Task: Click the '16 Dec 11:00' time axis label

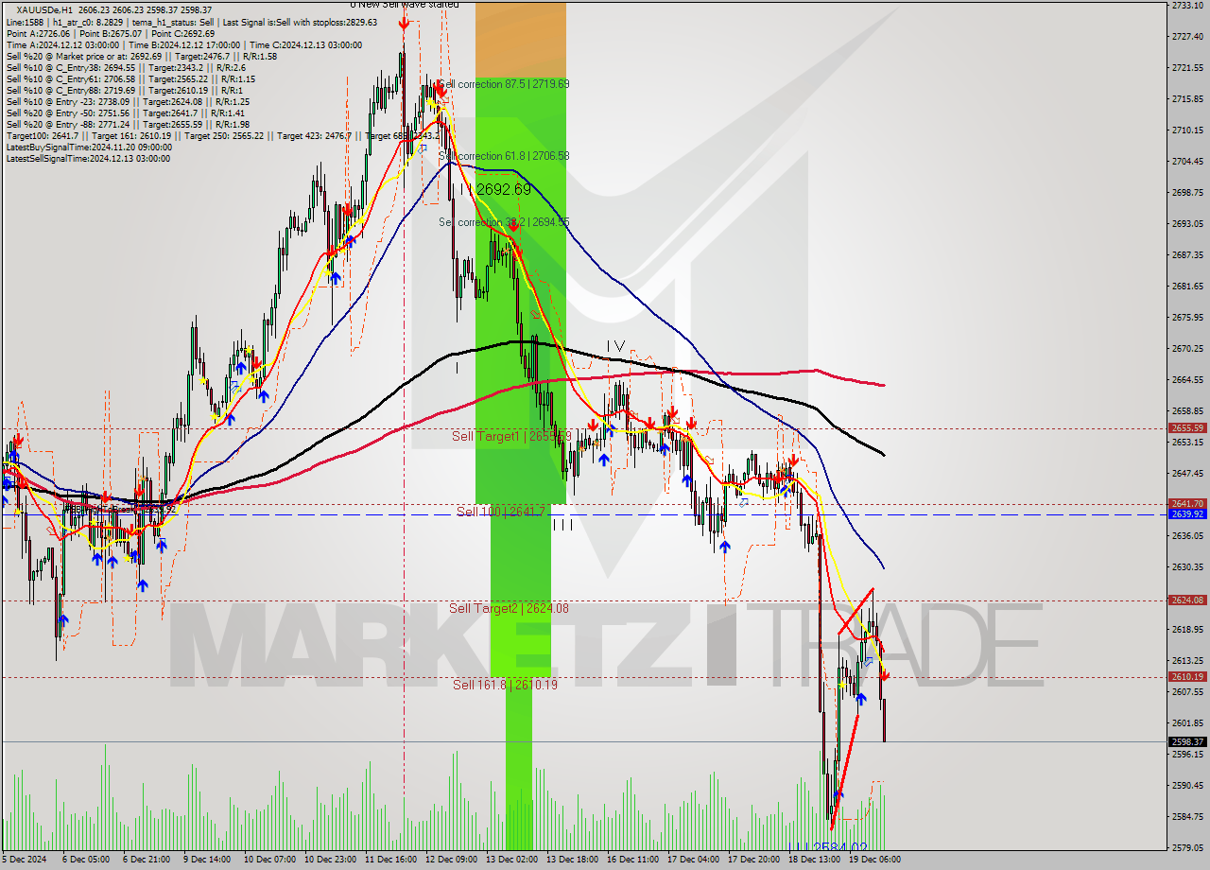Action: click(x=633, y=860)
